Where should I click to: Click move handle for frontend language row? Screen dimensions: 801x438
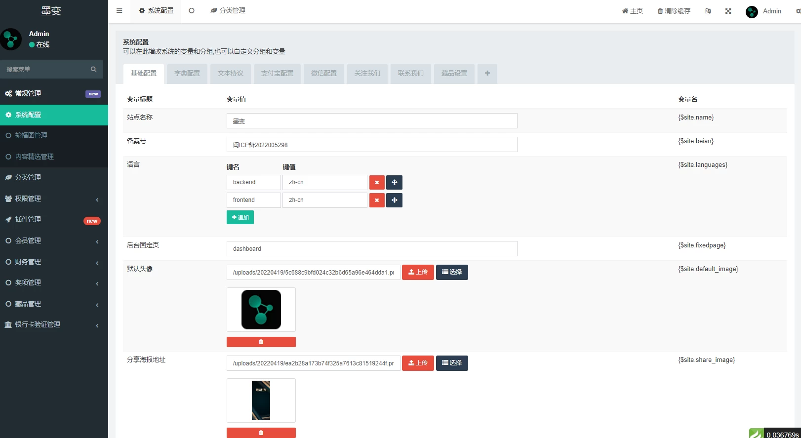[394, 200]
